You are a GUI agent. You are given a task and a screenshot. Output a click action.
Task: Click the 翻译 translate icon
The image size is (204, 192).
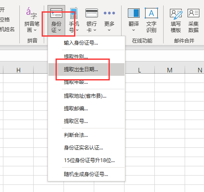tap(134, 13)
